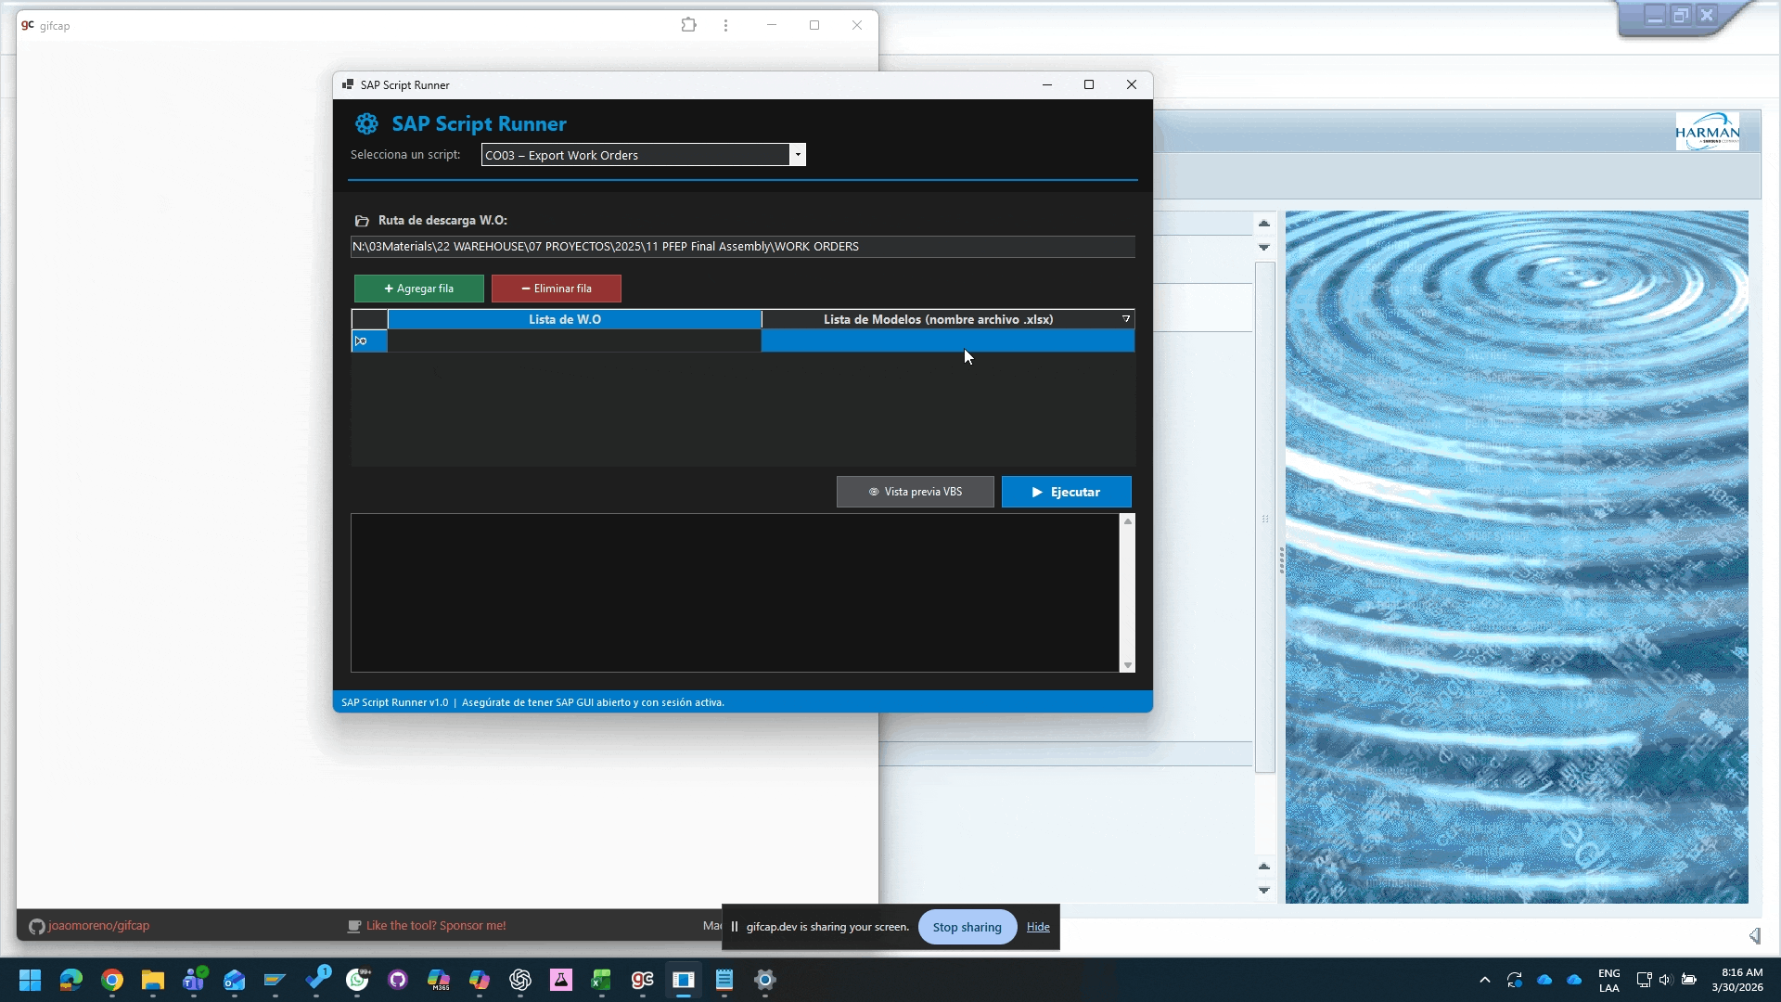Open Vista previa VBS preview
This screenshot has height=1002, width=1781.
pos(915,492)
